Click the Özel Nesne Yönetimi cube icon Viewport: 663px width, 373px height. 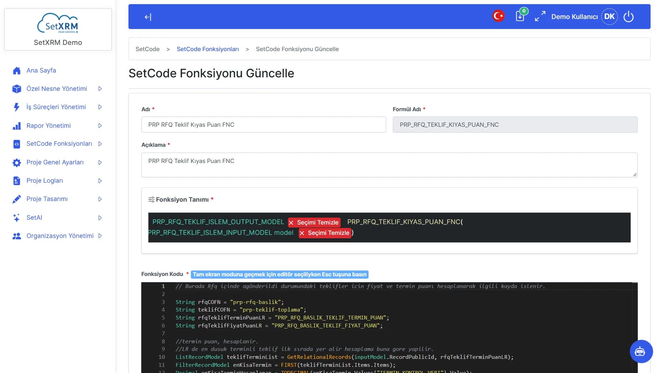(17, 89)
